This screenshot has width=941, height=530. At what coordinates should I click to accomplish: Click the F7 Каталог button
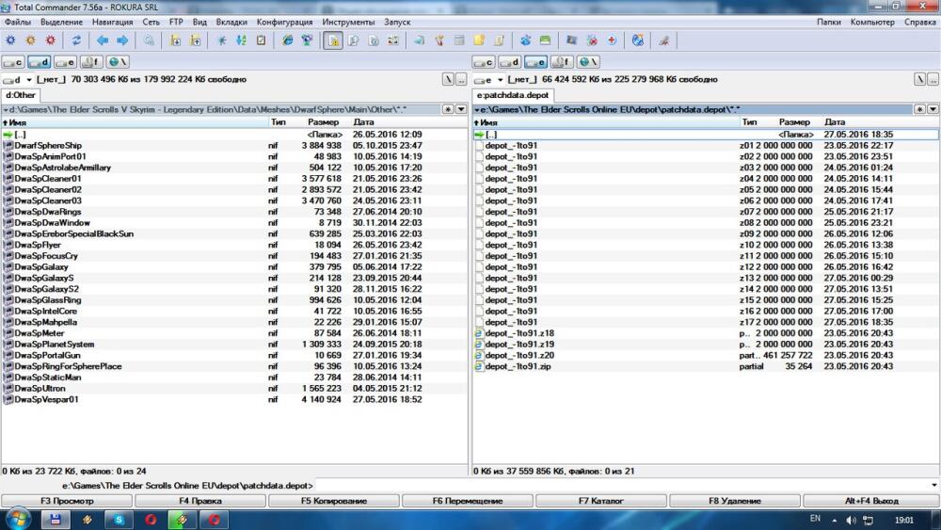pyautogui.click(x=600, y=501)
